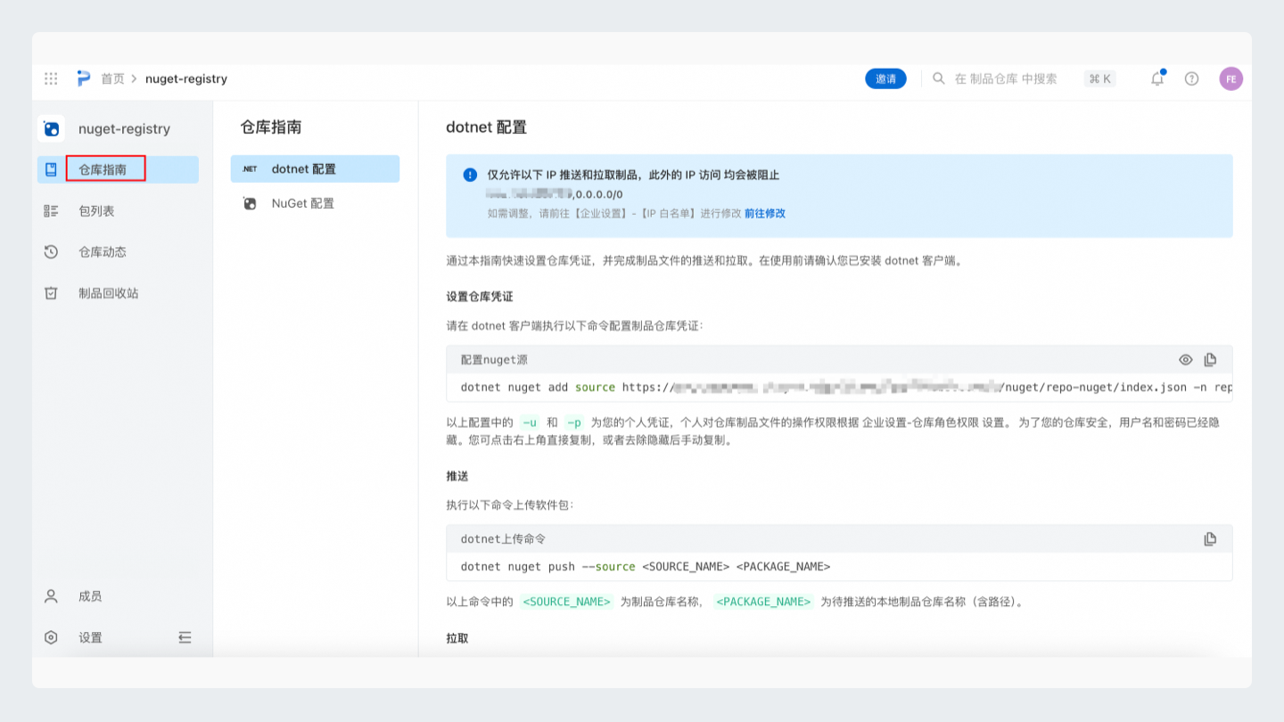The height and width of the screenshot is (722, 1284).
Task: Toggle credential visibility eye icon for 配置nuget源
Action: point(1185,360)
